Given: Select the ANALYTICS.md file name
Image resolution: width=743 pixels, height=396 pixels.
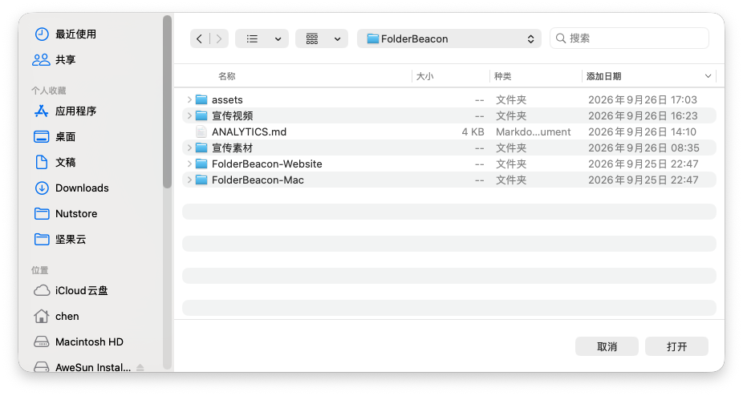Looking at the screenshot, I should click(250, 131).
